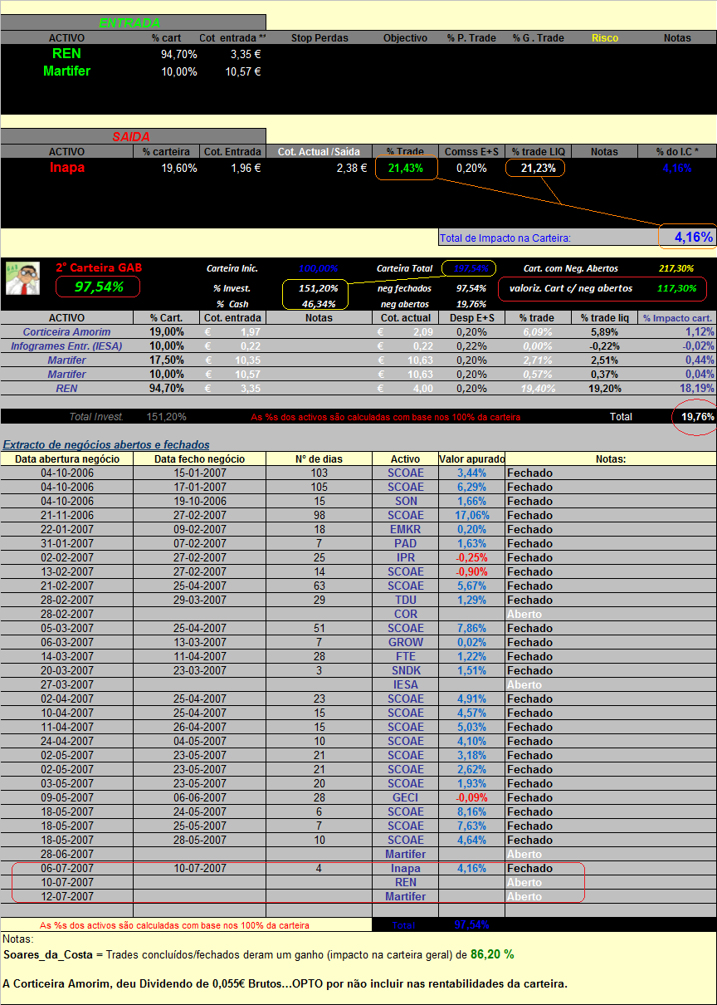Select the yellow Risco column header
The image size is (717, 1005).
point(605,38)
